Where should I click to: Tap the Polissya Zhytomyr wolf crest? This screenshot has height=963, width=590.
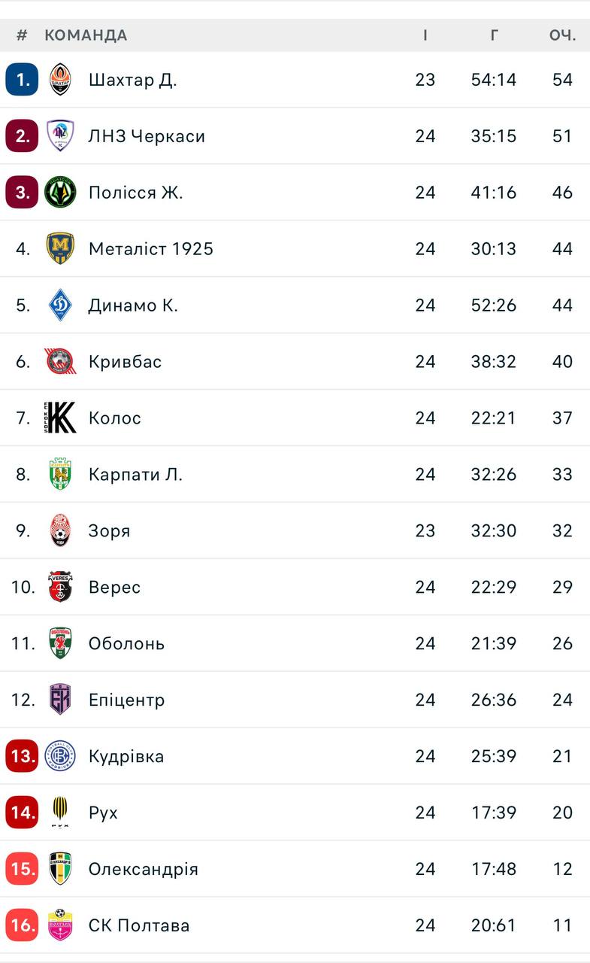coord(60,193)
